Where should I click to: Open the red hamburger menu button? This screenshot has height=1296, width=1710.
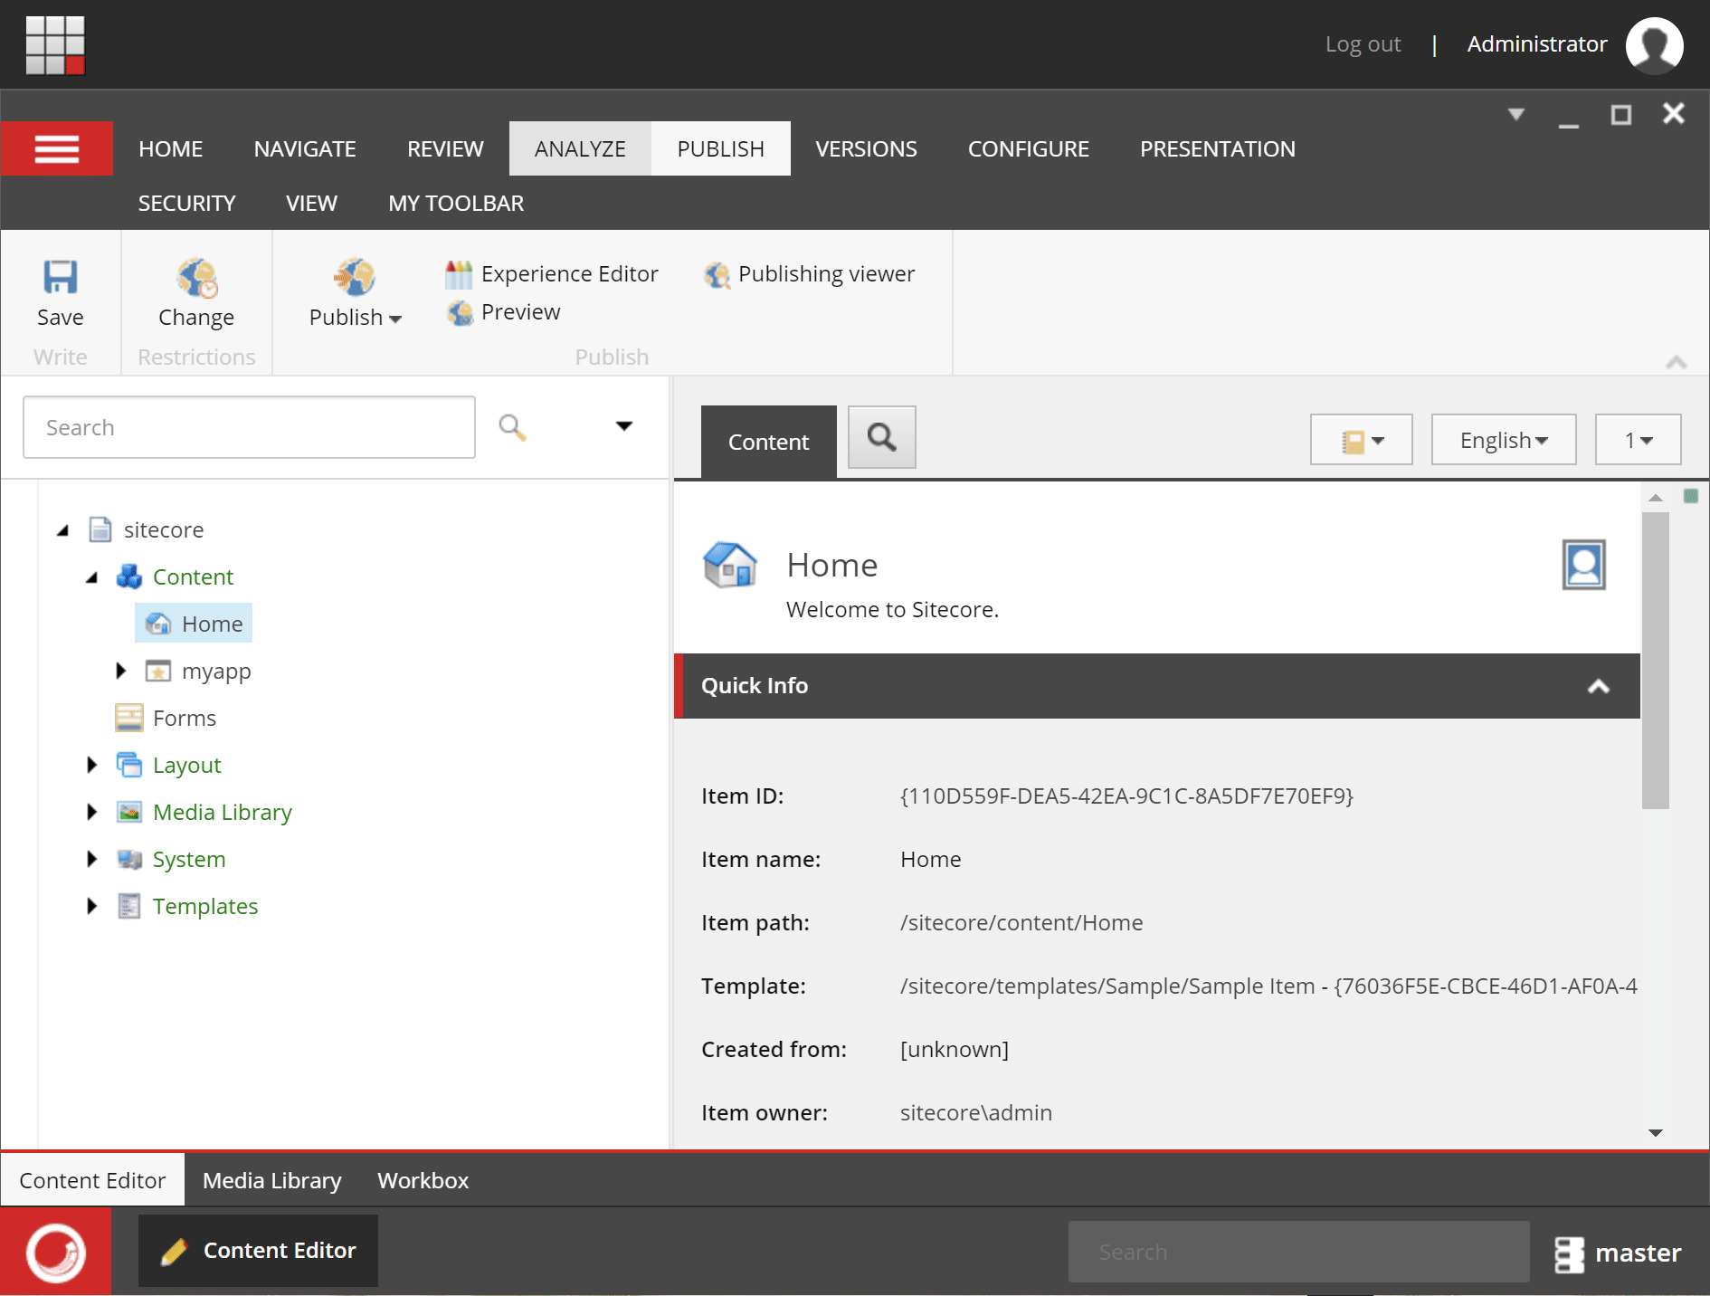pyautogui.click(x=57, y=148)
